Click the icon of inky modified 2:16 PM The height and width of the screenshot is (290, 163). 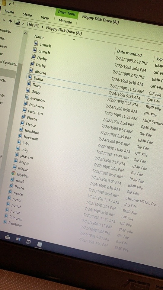click(19, 142)
